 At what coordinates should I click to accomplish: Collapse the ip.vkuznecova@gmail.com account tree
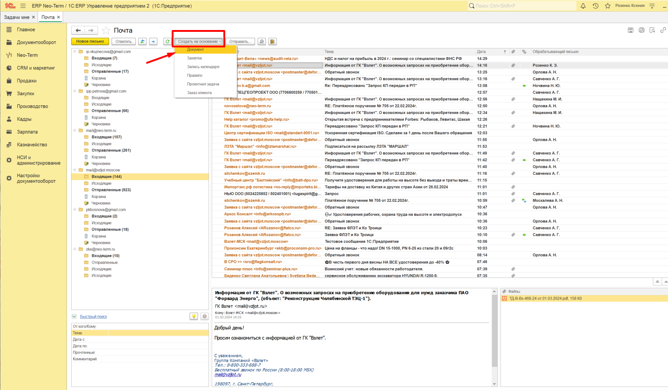75,52
